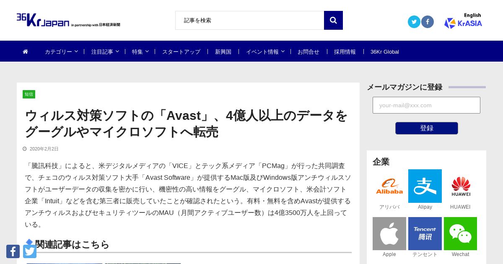Screen dimensions: 503x264
Task: Click the article headline about Avast
Action: pos(187,123)
